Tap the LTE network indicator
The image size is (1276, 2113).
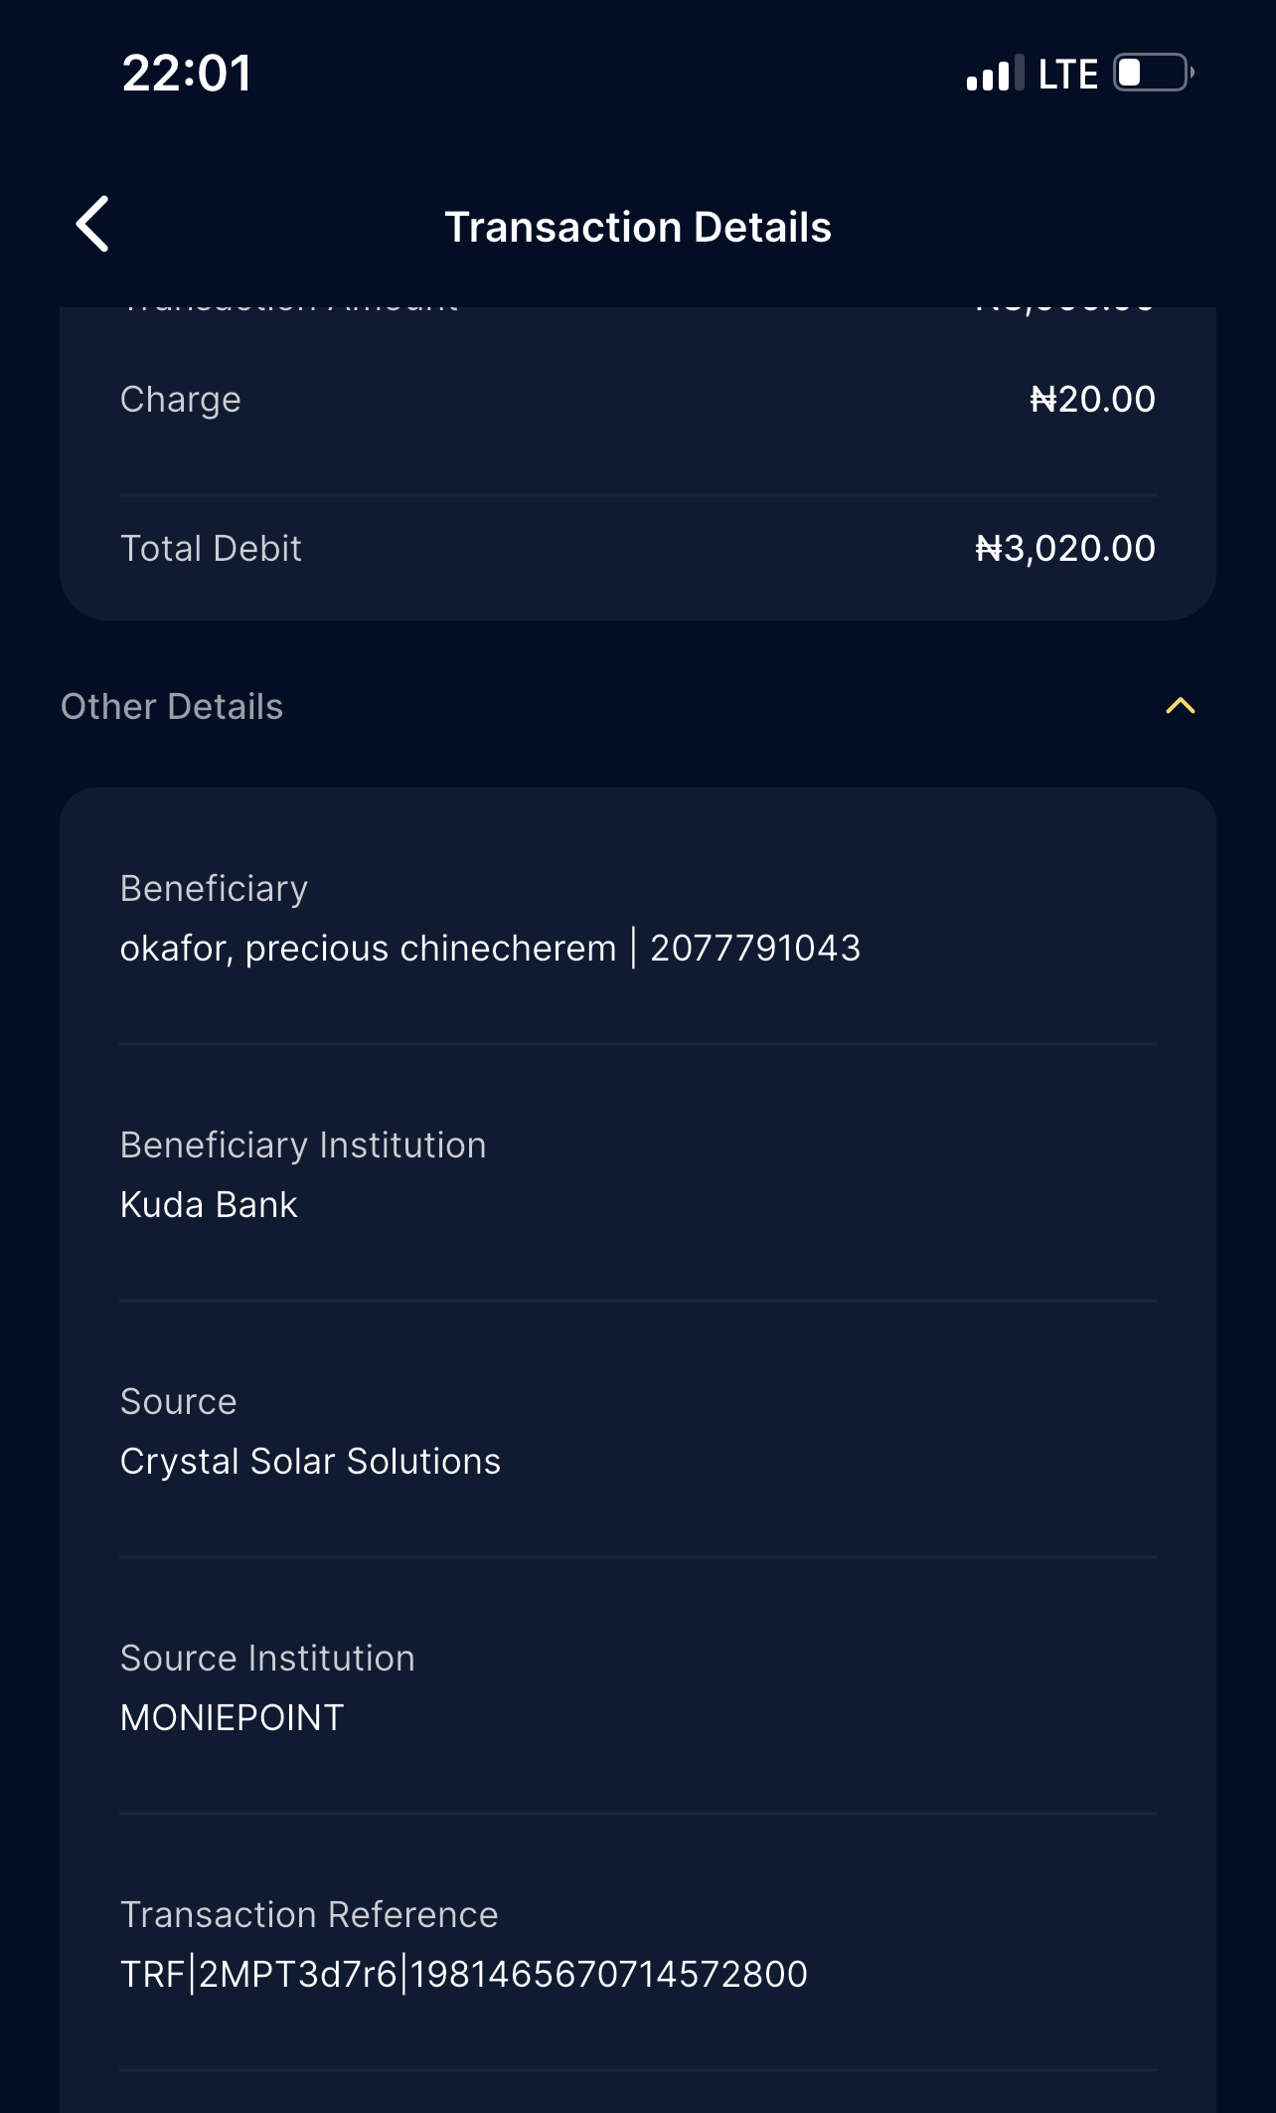click(1067, 75)
